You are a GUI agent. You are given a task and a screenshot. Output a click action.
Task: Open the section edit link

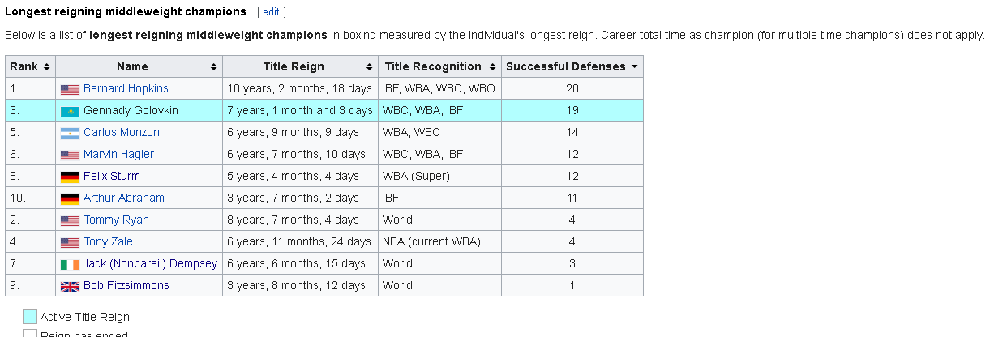[x=271, y=12]
